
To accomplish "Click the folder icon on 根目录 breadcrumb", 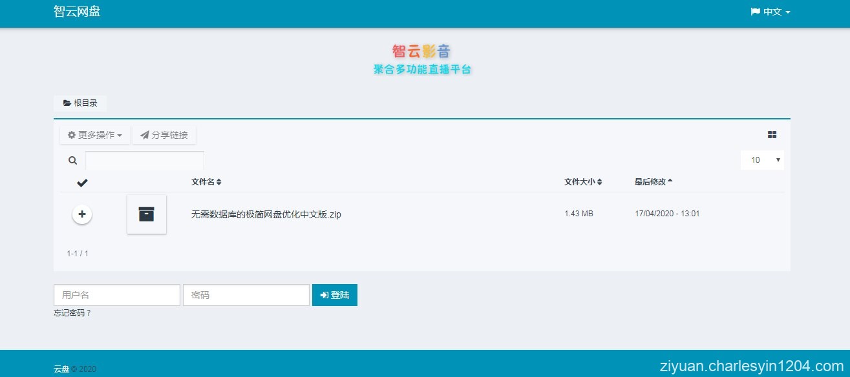I will 67,103.
